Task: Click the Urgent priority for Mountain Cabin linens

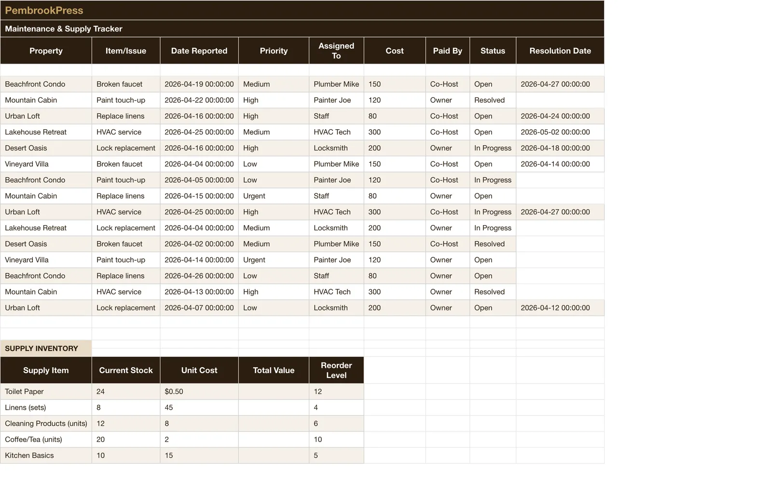Action: click(x=274, y=196)
